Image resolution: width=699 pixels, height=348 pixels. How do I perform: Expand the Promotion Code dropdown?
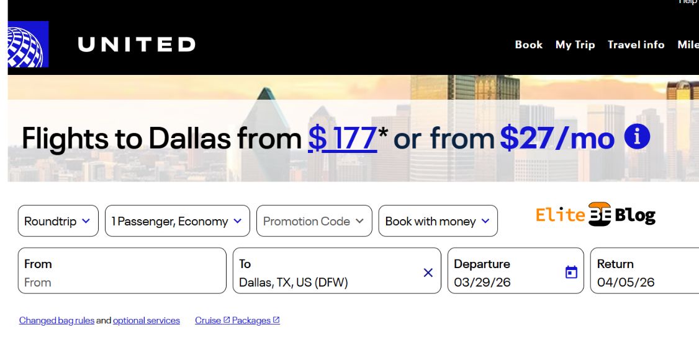click(x=313, y=221)
